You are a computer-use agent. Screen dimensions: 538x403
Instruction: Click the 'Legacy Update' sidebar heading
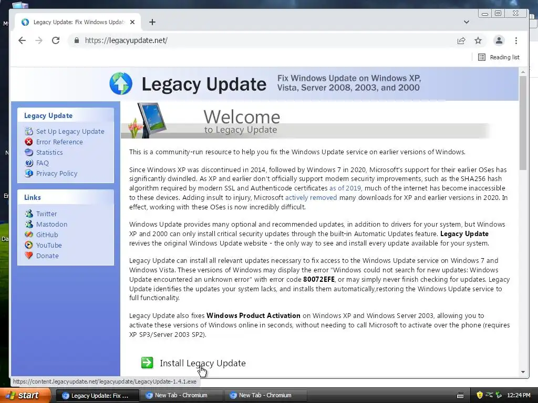[x=48, y=115]
